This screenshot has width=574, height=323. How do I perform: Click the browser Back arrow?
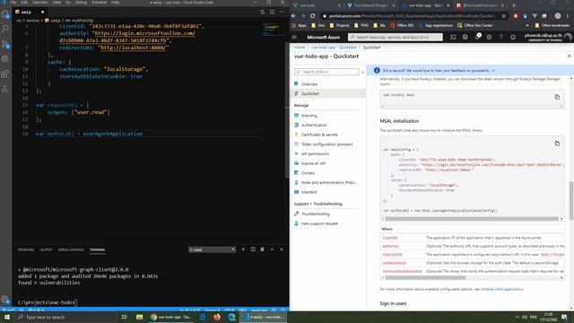(x=293, y=16)
